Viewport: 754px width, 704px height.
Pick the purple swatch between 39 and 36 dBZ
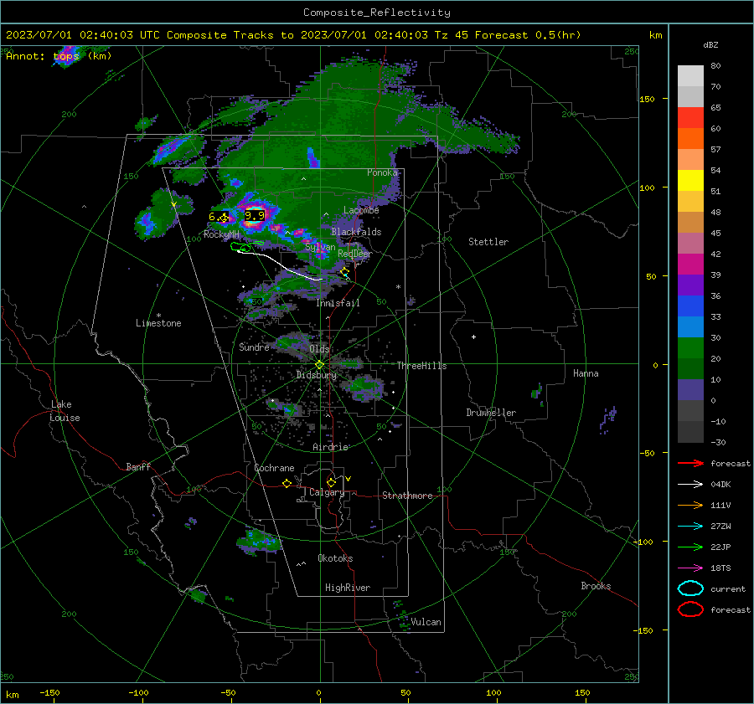(690, 285)
